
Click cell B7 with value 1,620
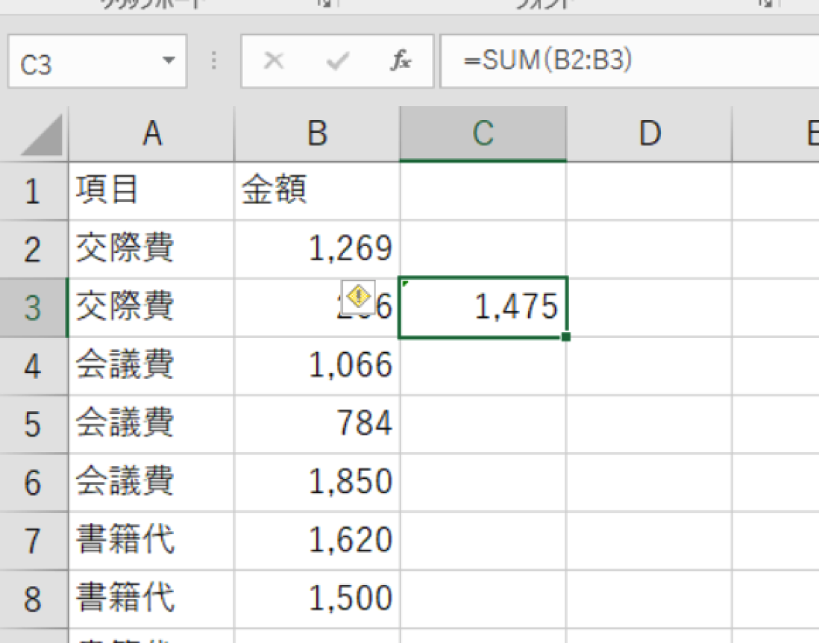pos(317,541)
